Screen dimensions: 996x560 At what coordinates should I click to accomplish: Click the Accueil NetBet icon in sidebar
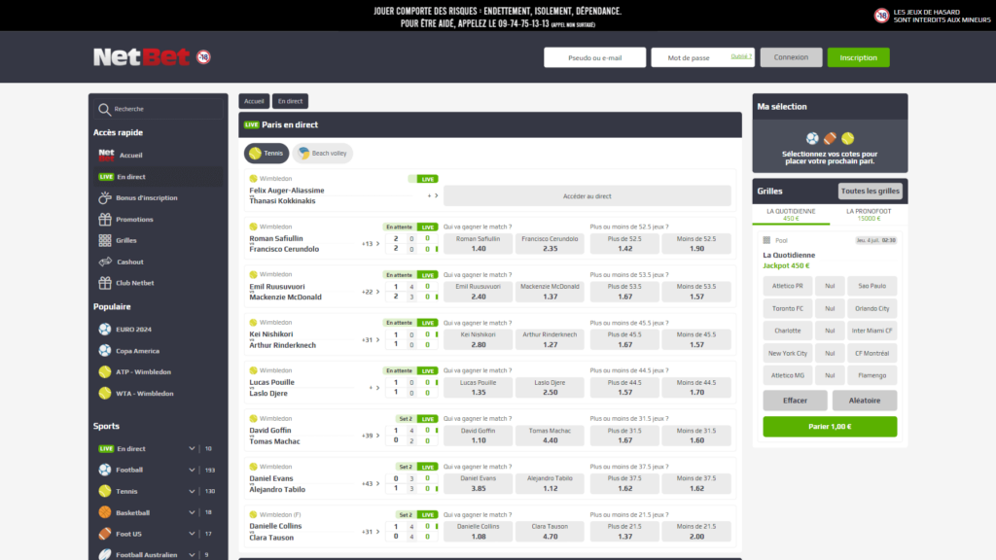pos(106,155)
